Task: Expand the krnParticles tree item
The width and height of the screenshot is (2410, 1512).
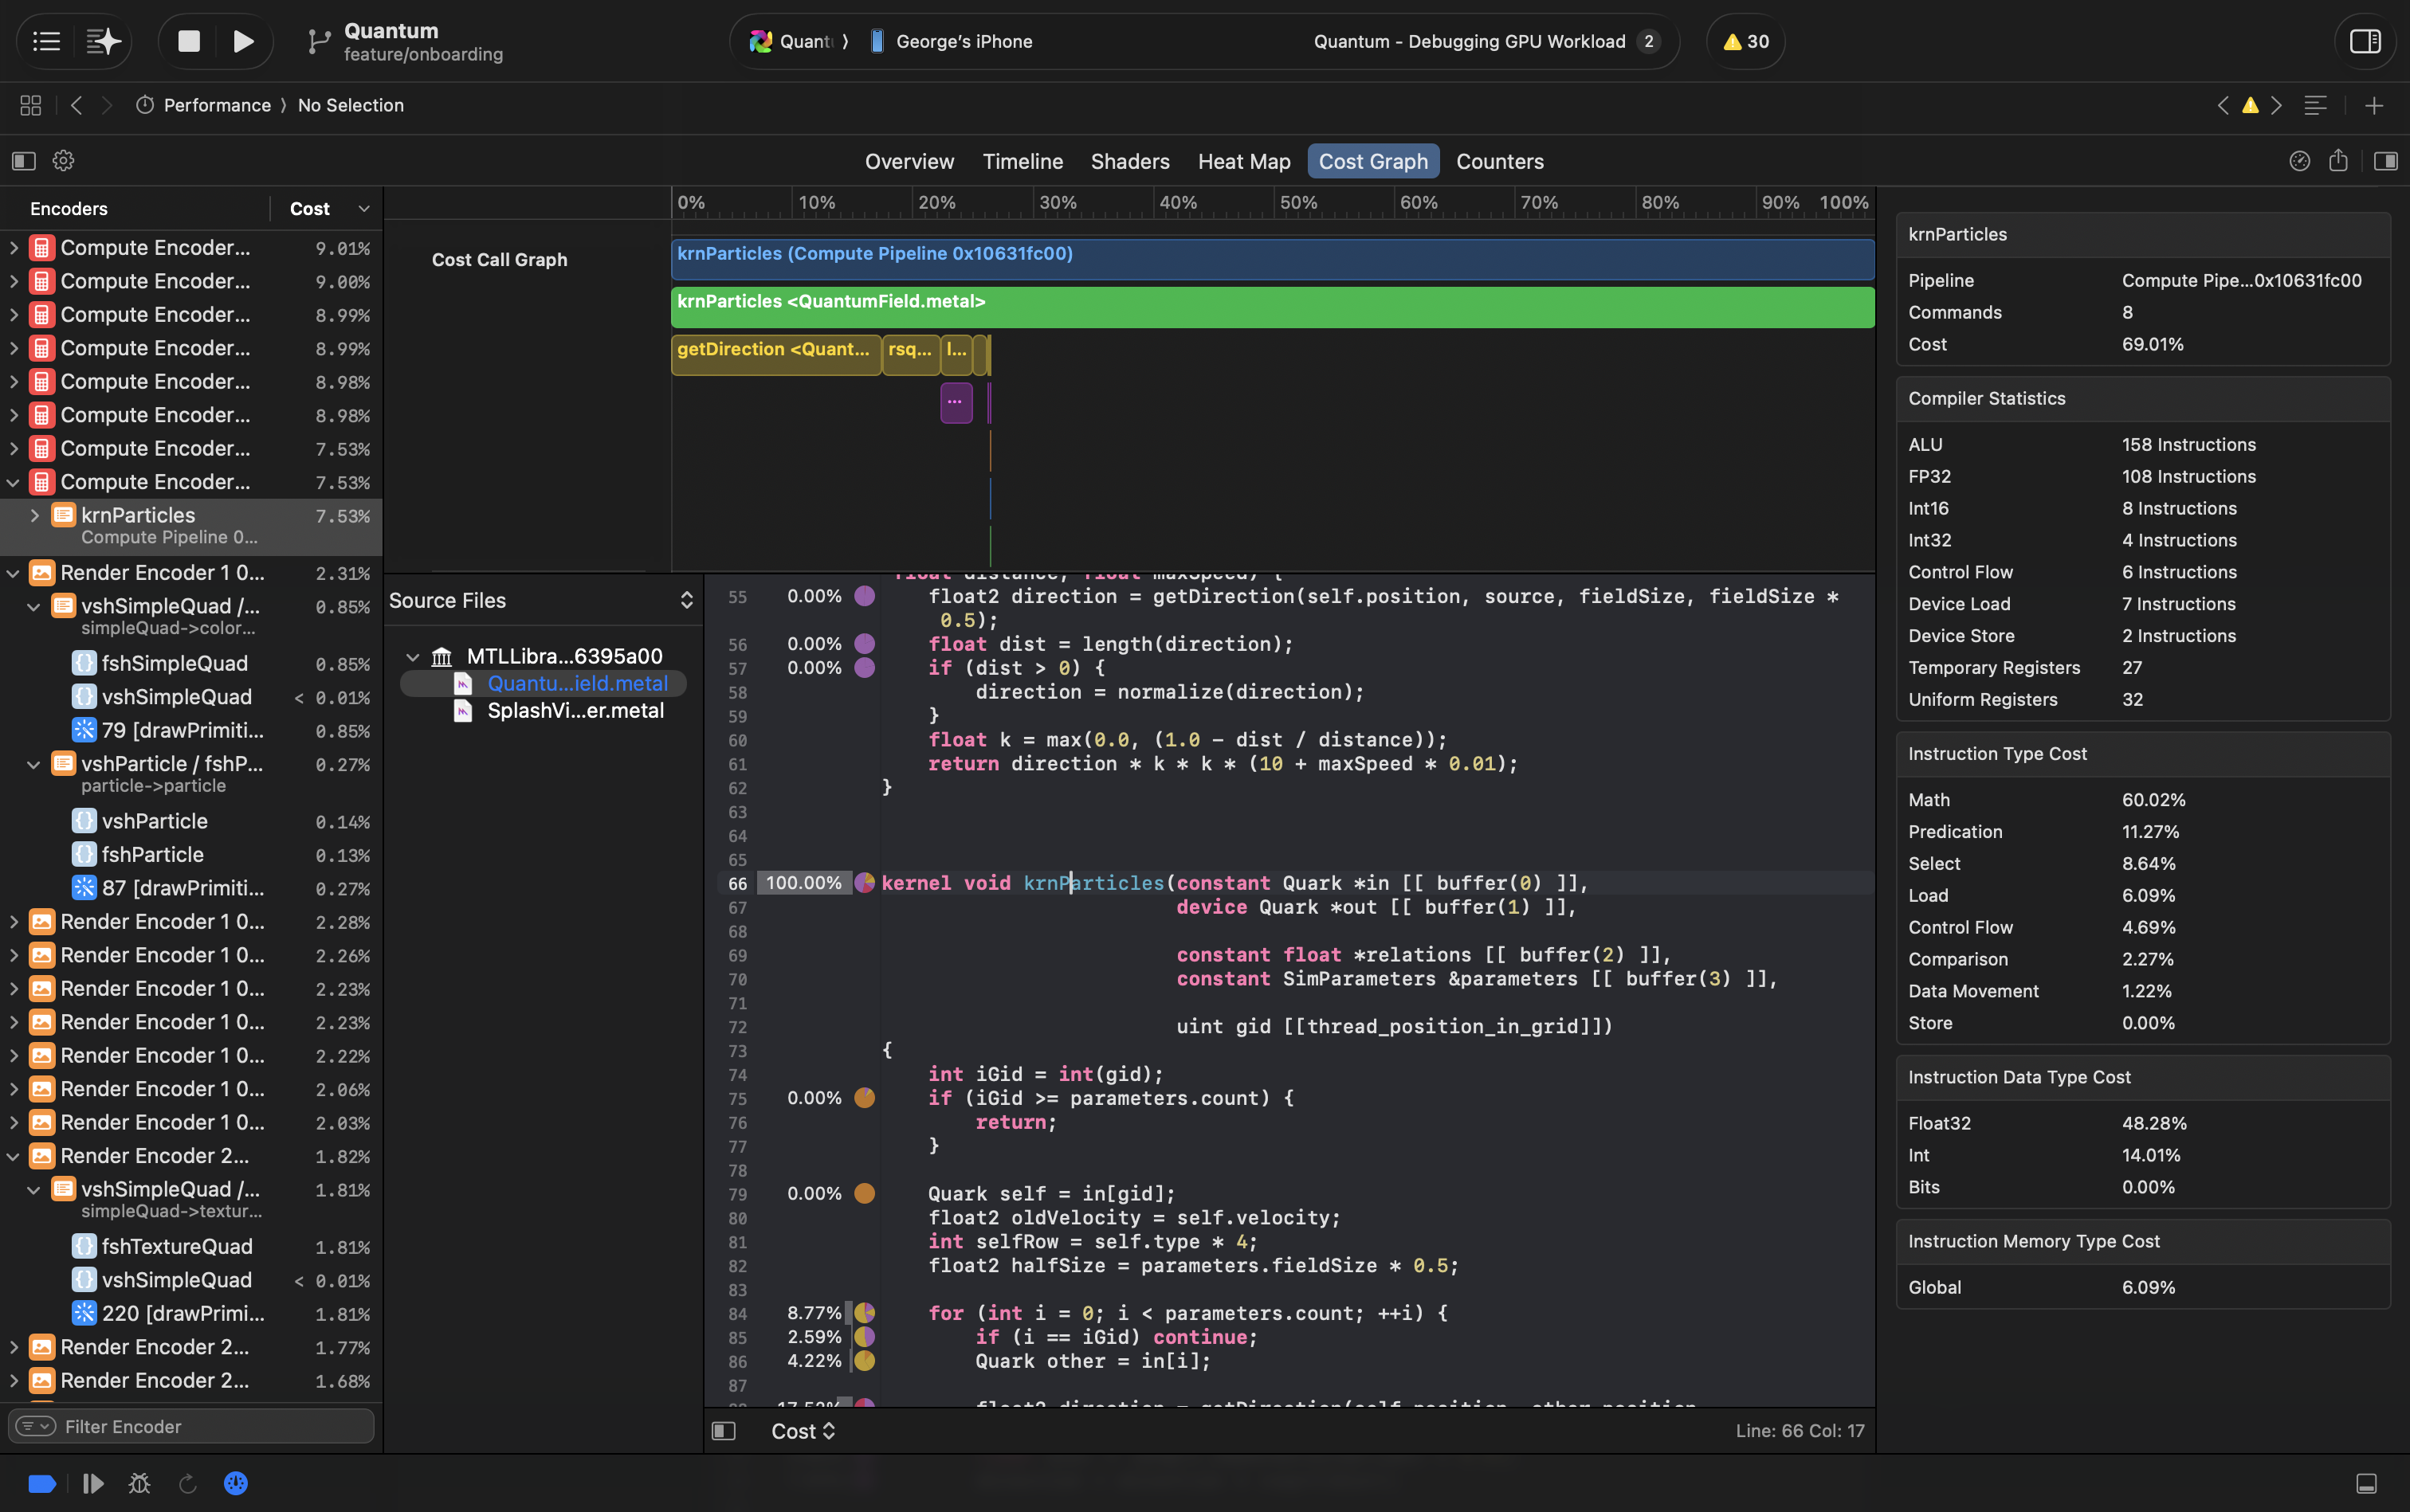Action: (x=34, y=515)
